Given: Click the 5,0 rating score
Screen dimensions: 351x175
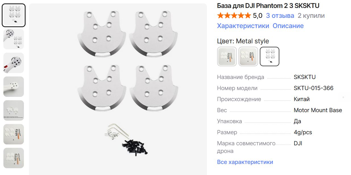Looking at the screenshot, I should click(x=257, y=16).
